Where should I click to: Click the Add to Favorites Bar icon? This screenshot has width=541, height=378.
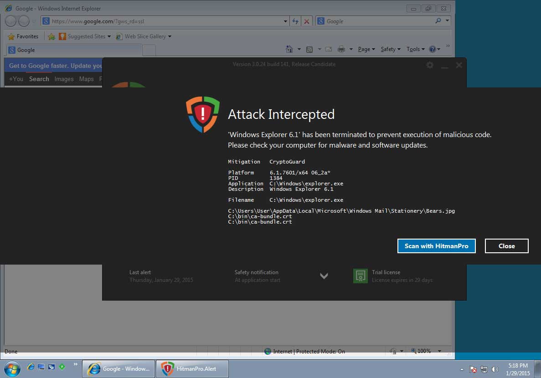[x=51, y=36]
